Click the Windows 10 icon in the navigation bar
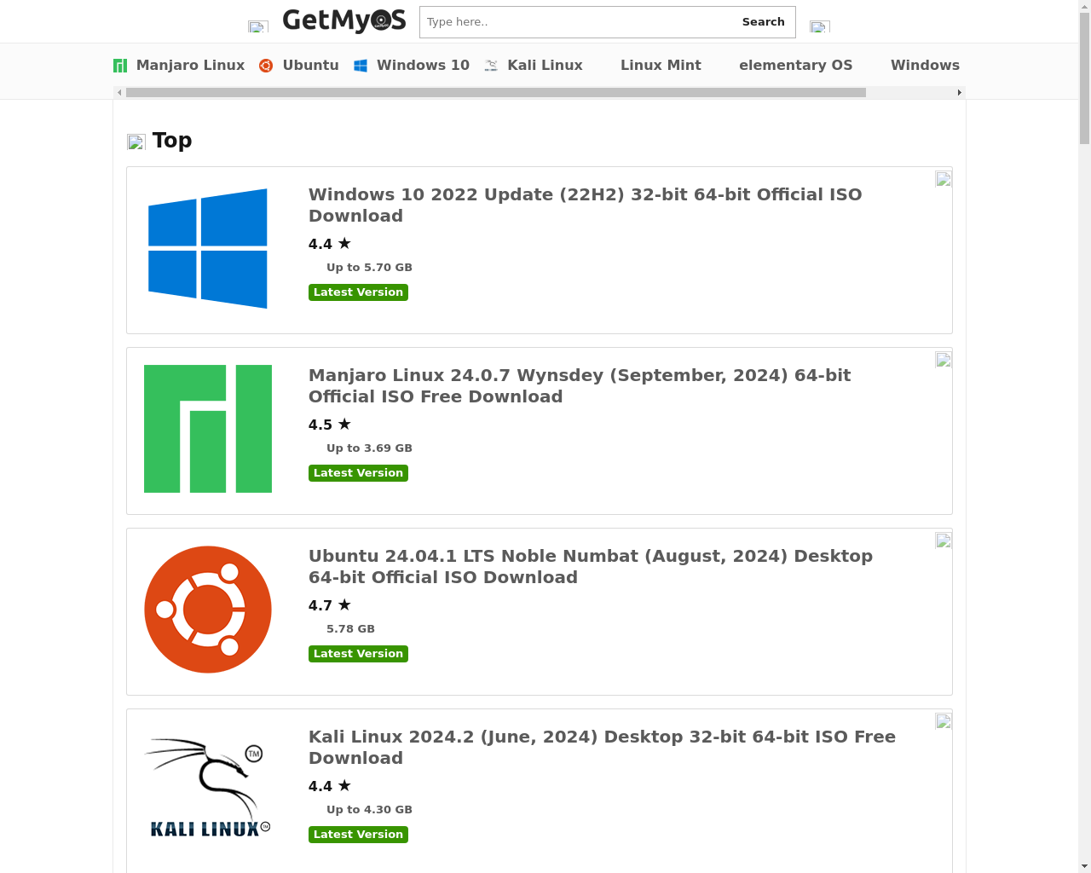This screenshot has width=1091, height=873. click(x=361, y=66)
